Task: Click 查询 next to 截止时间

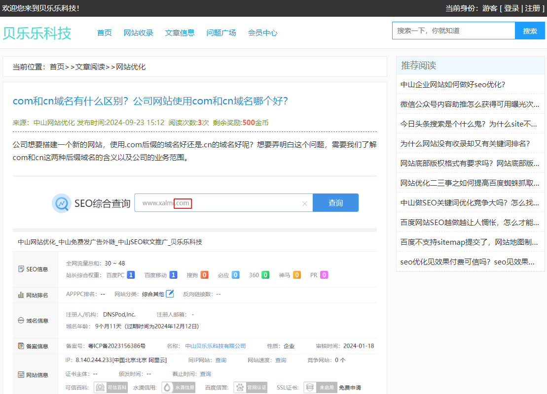Action: coord(206,374)
